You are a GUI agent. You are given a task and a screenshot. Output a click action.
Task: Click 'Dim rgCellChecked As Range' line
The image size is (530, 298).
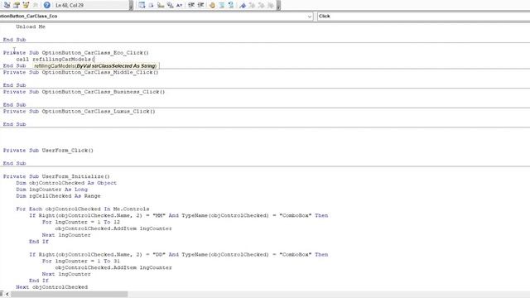click(58, 195)
